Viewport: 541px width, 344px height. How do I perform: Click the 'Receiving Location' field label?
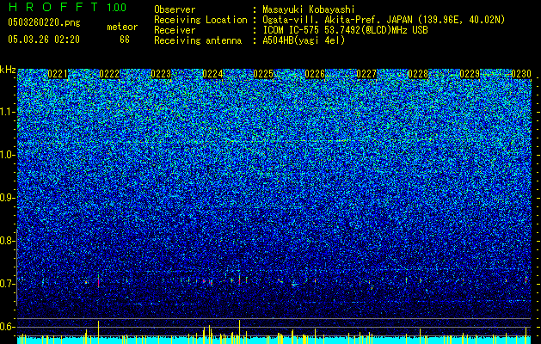200,20
